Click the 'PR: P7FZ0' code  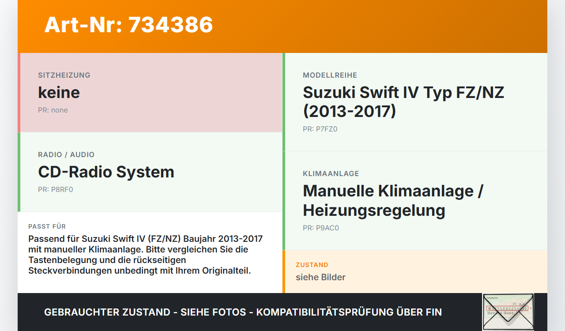[320, 129]
